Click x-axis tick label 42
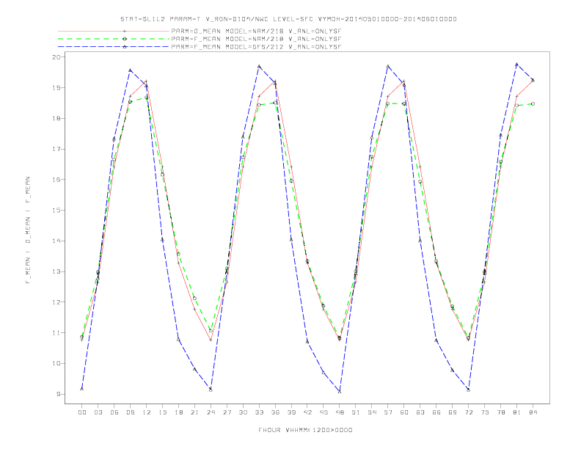Viewport: 581px width, 449px height. (x=307, y=412)
